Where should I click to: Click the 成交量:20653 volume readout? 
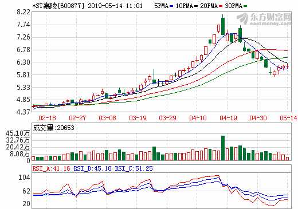point(53,128)
